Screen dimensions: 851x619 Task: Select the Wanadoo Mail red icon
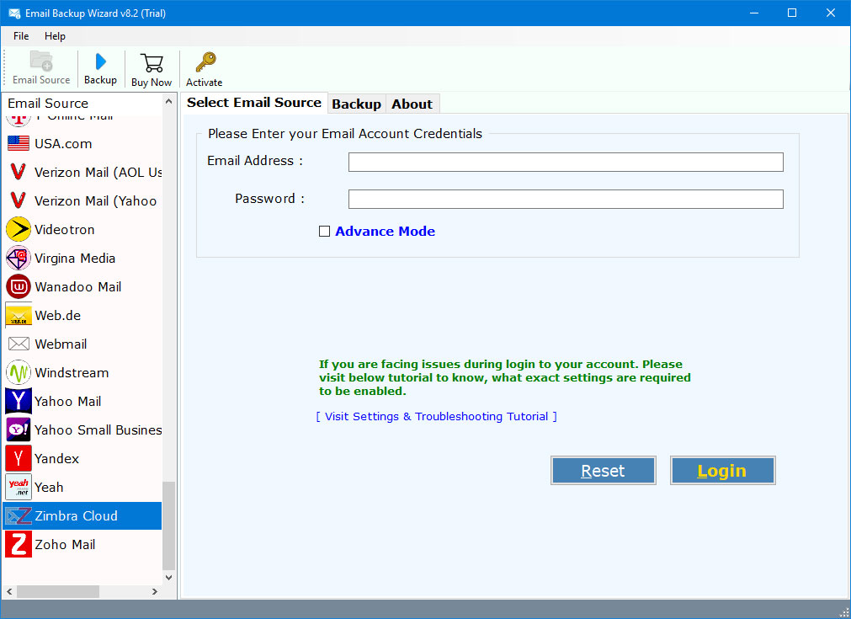(19, 286)
